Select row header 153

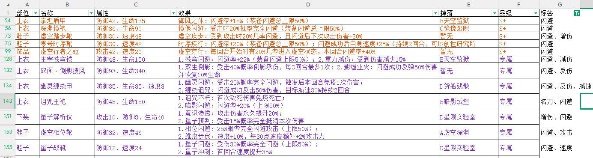tap(8, 132)
